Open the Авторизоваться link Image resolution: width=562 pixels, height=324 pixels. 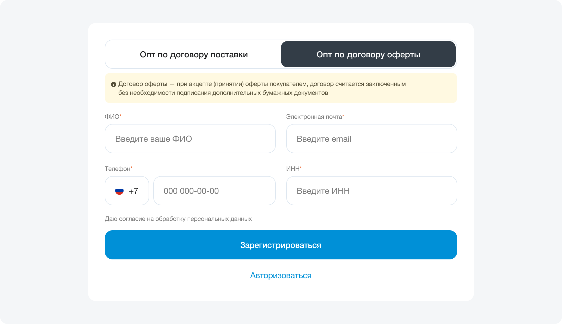coord(281,276)
